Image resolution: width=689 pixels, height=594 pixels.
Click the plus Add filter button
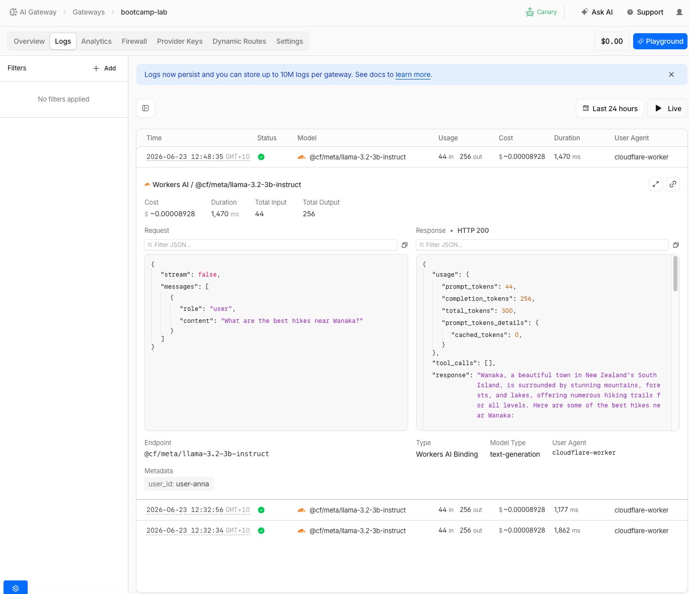pyautogui.click(x=105, y=68)
